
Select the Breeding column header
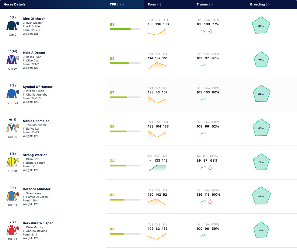tap(257, 4)
